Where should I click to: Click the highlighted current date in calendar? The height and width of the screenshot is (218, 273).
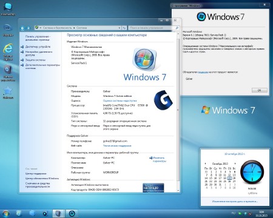(229, 178)
